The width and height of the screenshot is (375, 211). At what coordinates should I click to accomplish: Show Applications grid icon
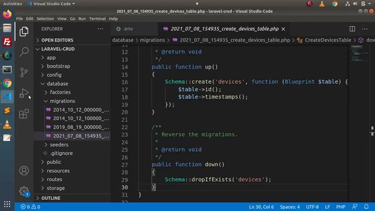(7, 204)
